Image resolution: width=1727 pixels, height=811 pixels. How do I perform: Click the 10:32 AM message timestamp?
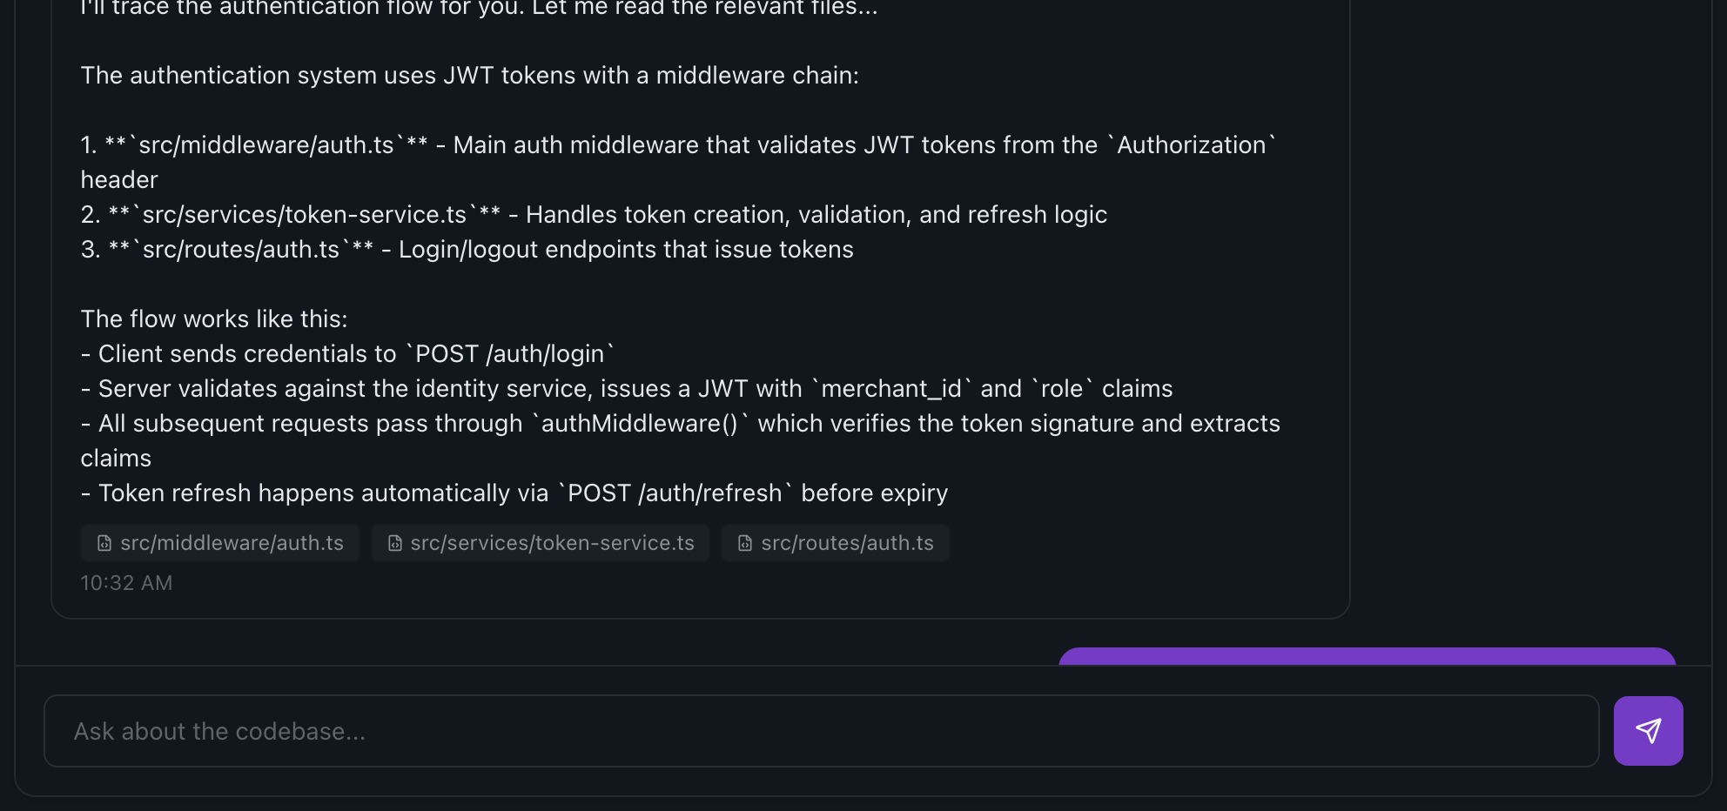[x=126, y=583]
